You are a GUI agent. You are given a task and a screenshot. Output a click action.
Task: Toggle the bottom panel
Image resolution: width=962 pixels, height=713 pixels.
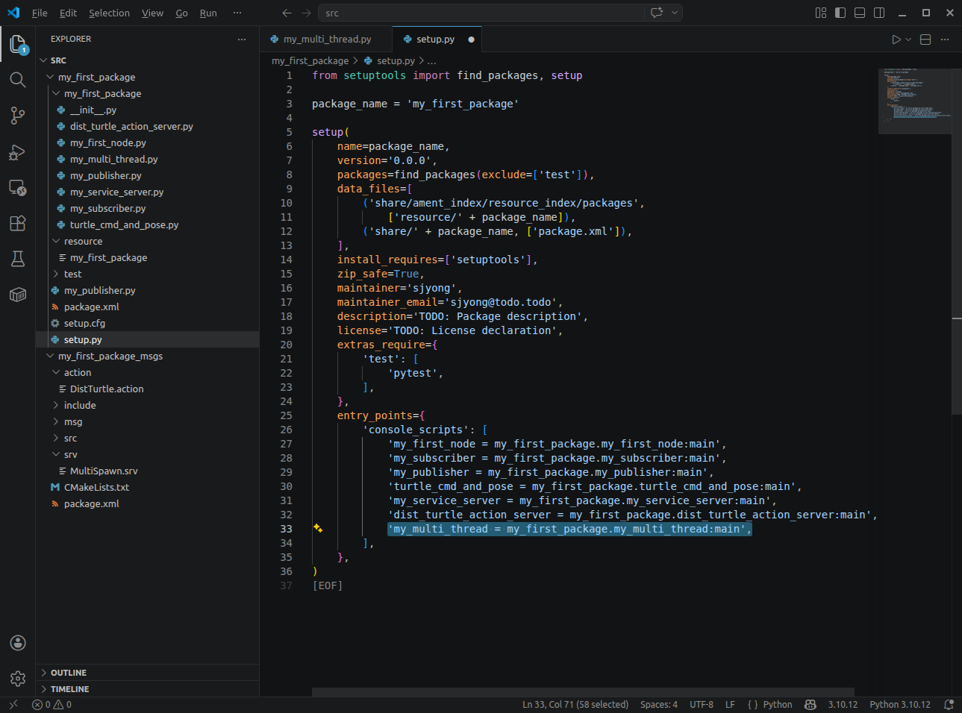(860, 13)
